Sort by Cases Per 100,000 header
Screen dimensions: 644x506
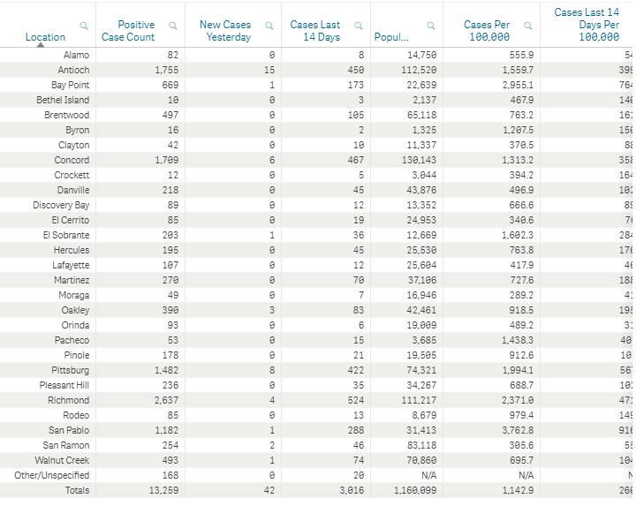487,31
